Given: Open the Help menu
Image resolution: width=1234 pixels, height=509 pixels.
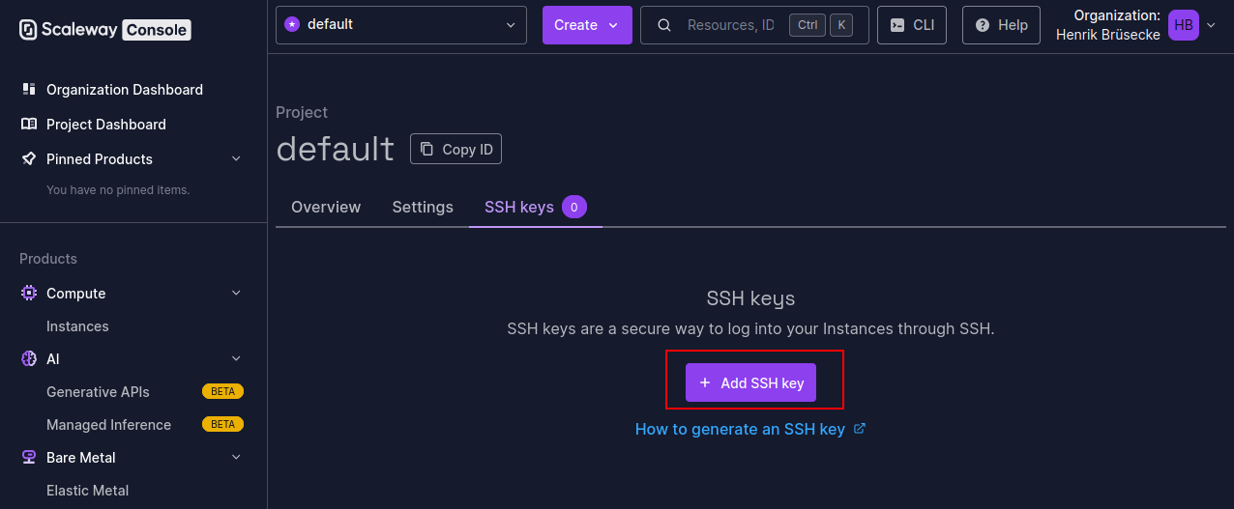Looking at the screenshot, I should pos(1001,25).
